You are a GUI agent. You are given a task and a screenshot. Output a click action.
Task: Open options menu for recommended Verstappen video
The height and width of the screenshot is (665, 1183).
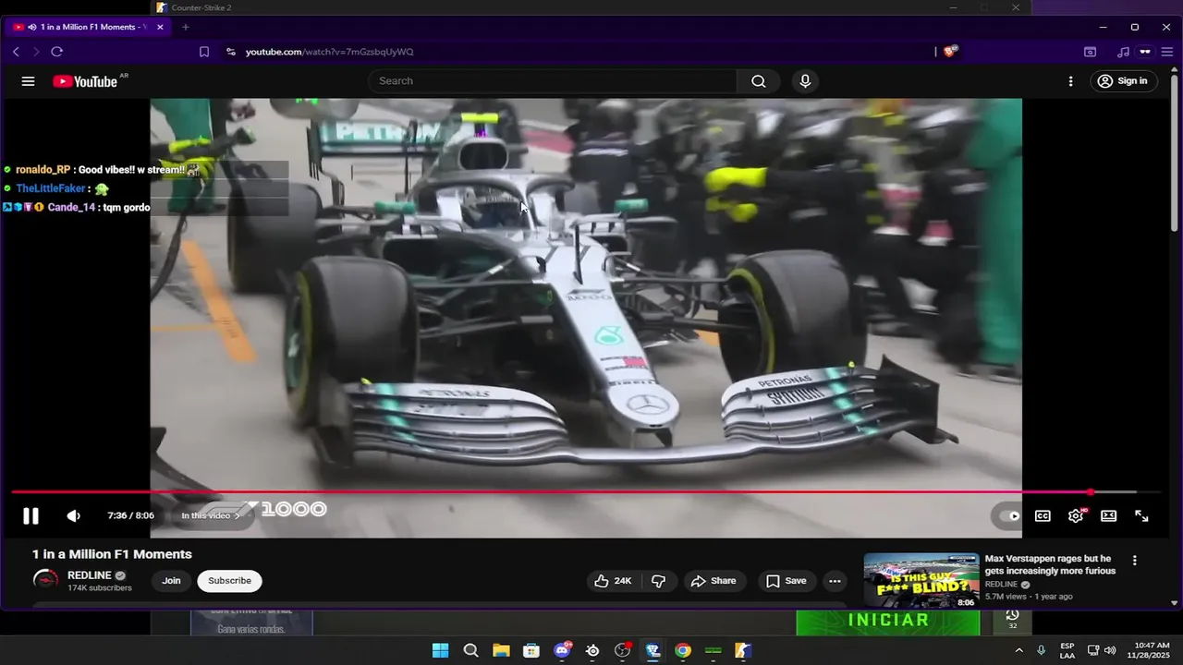pos(1134,560)
